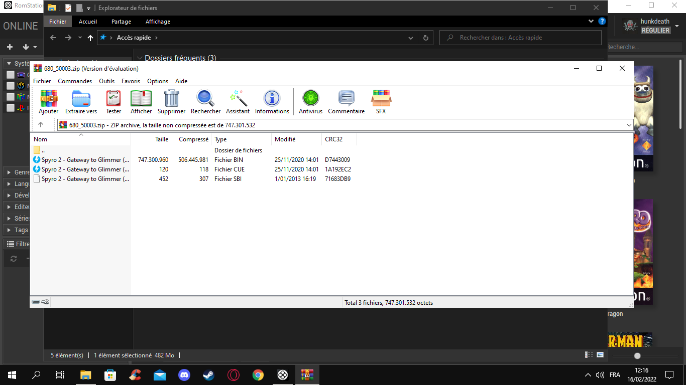Click the Rechercher magnifier icon in WinRAR

click(x=205, y=102)
